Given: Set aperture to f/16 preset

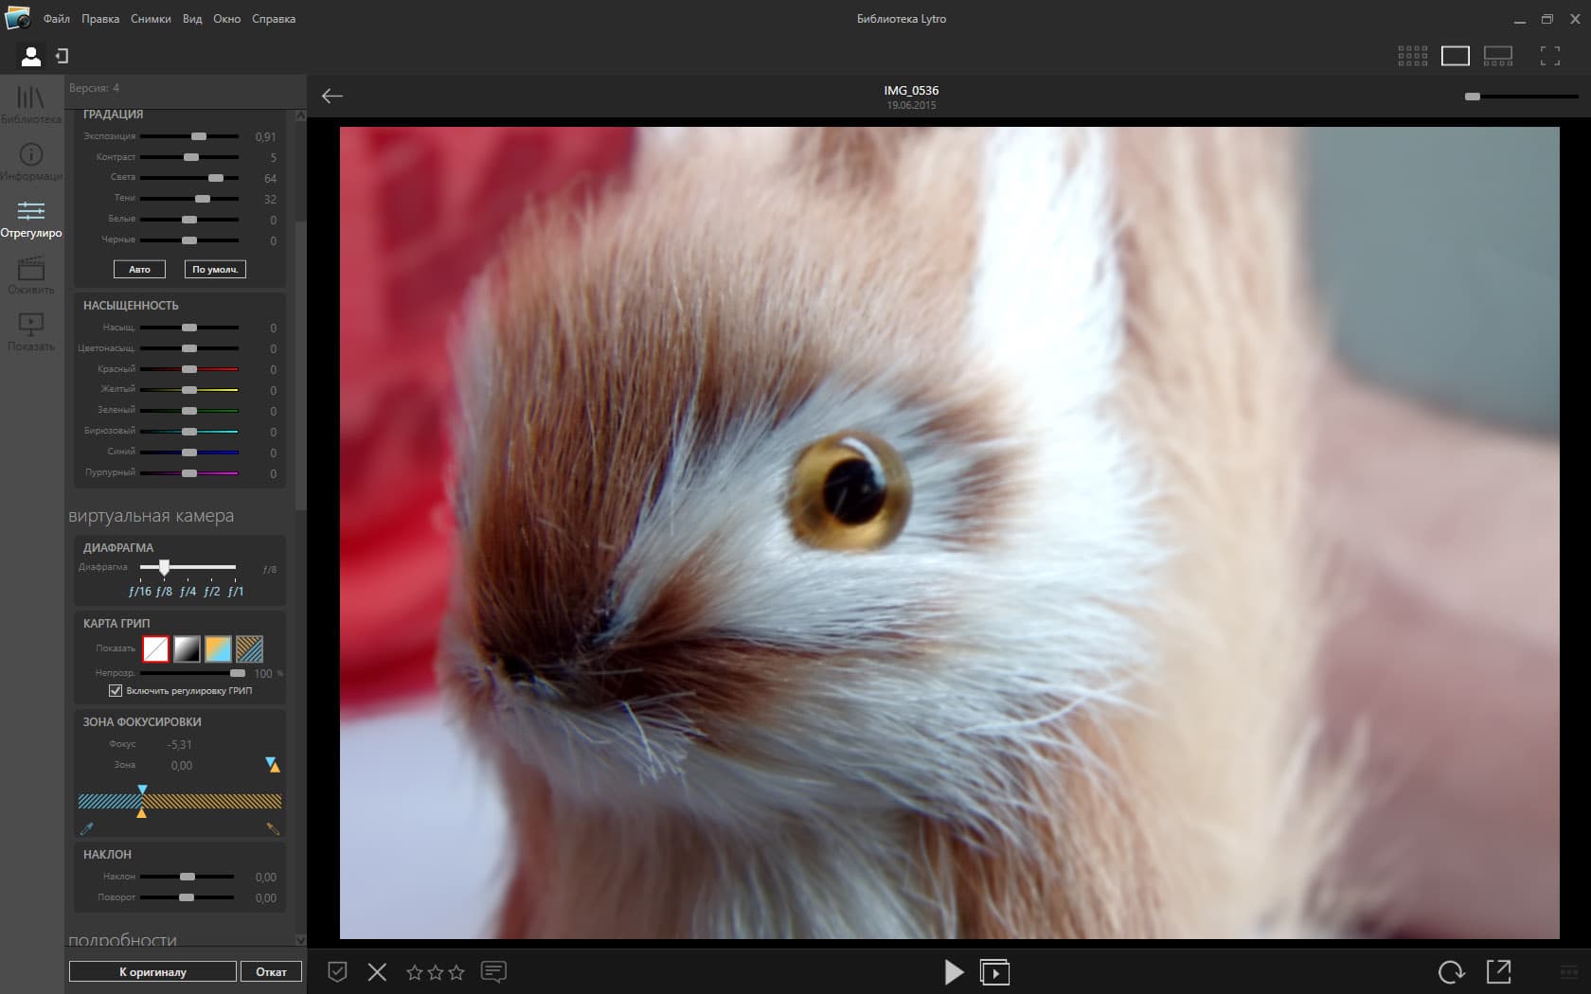Looking at the screenshot, I should click(140, 592).
